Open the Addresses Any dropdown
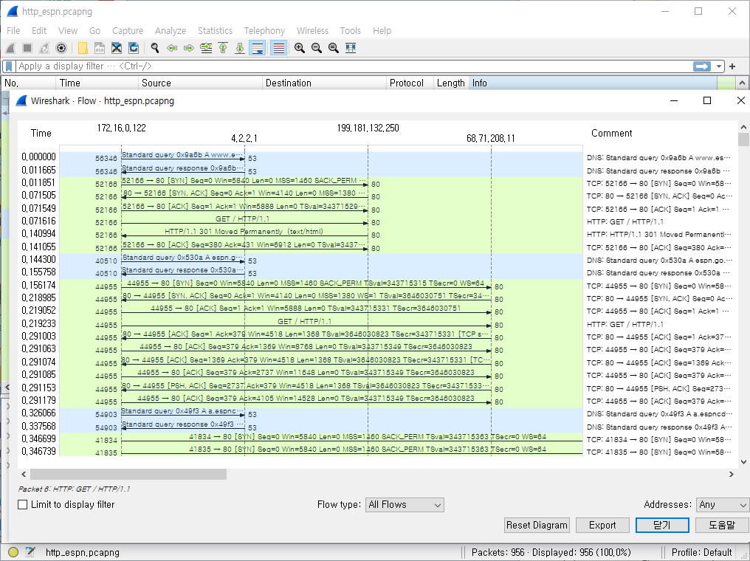 point(722,505)
